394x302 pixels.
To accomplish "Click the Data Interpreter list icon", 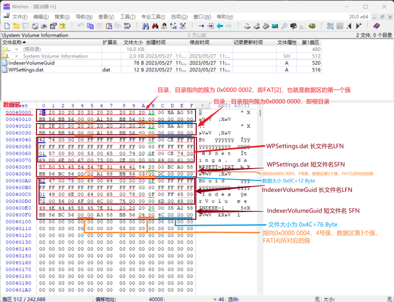I will pos(340,26).
